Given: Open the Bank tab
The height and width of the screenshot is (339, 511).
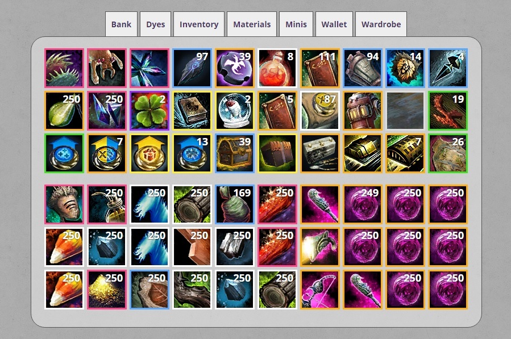Looking at the screenshot, I should click(121, 24).
